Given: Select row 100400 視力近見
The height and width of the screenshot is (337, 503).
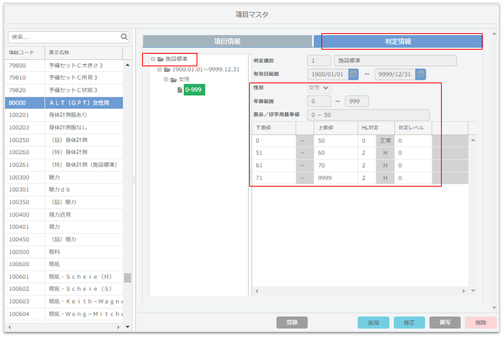Looking at the screenshot, I should point(64,214).
